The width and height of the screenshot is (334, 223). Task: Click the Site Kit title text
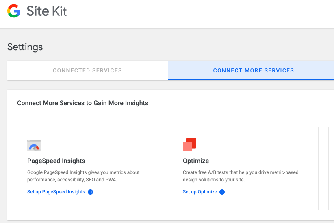point(46,11)
